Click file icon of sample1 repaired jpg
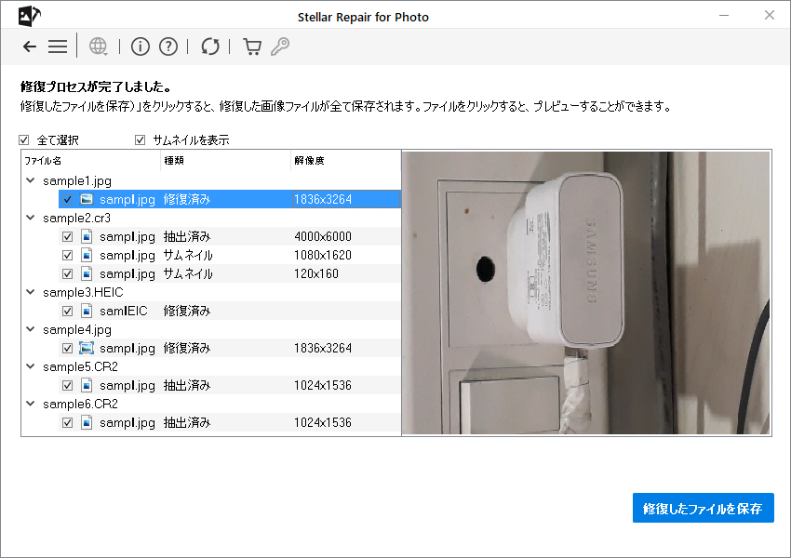This screenshot has width=791, height=558. tap(87, 199)
